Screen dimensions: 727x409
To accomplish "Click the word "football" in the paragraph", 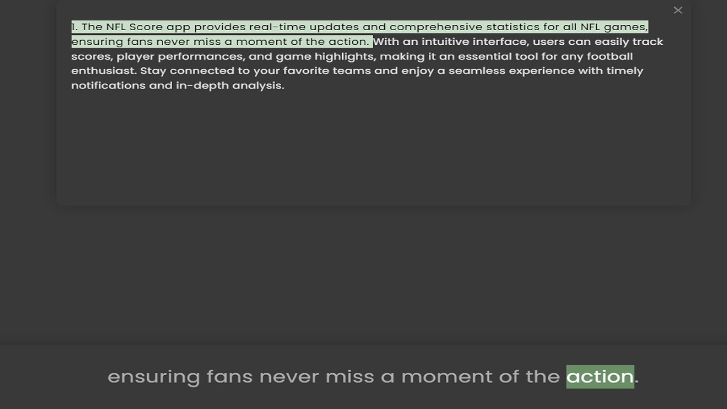I will coord(610,56).
